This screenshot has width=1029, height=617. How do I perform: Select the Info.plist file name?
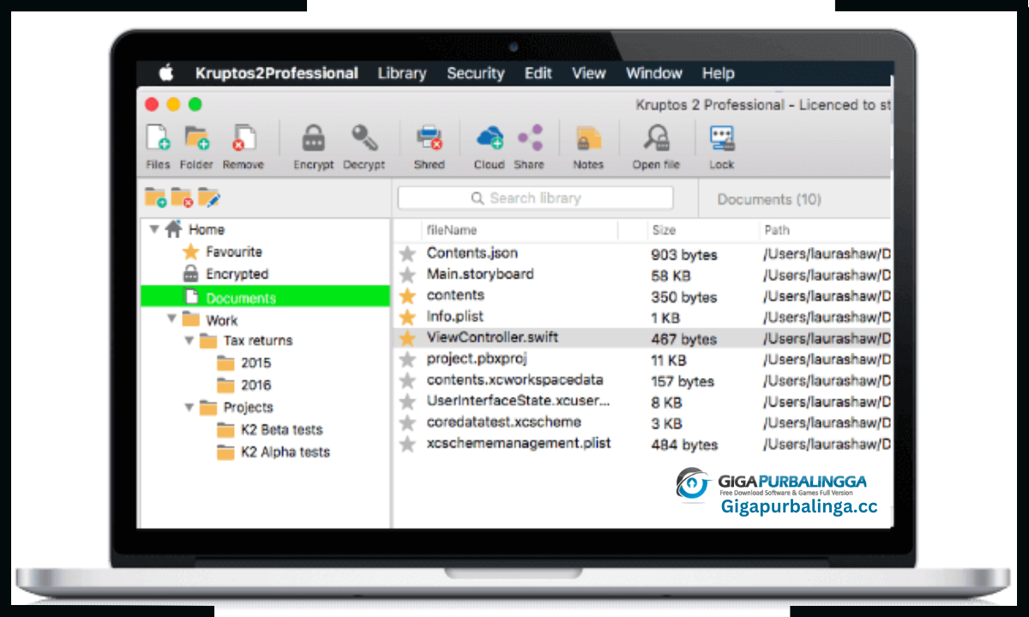455,316
